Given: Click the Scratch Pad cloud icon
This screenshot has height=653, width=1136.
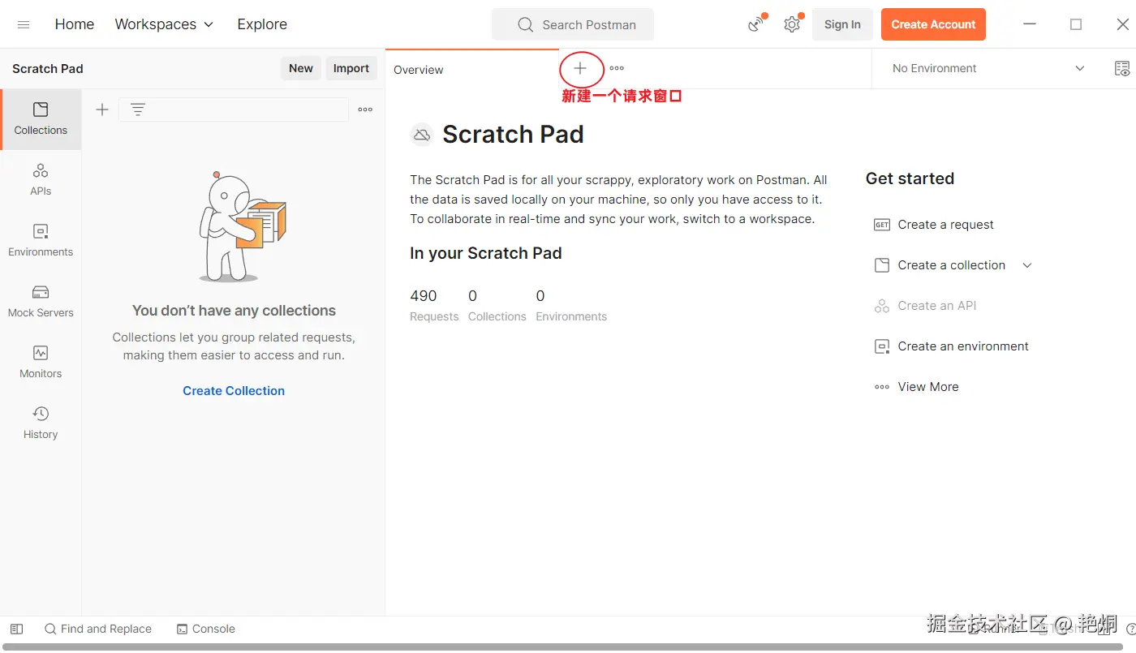Looking at the screenshot, I should (x=421, y=135).
